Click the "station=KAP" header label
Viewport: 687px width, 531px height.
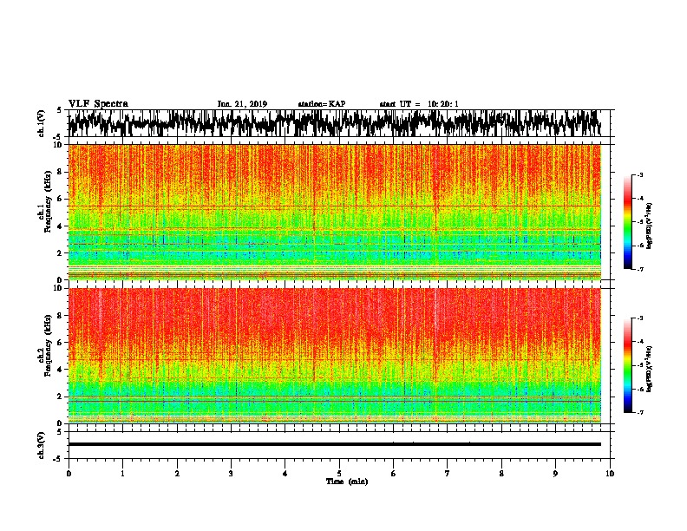[x=322, y=104]
